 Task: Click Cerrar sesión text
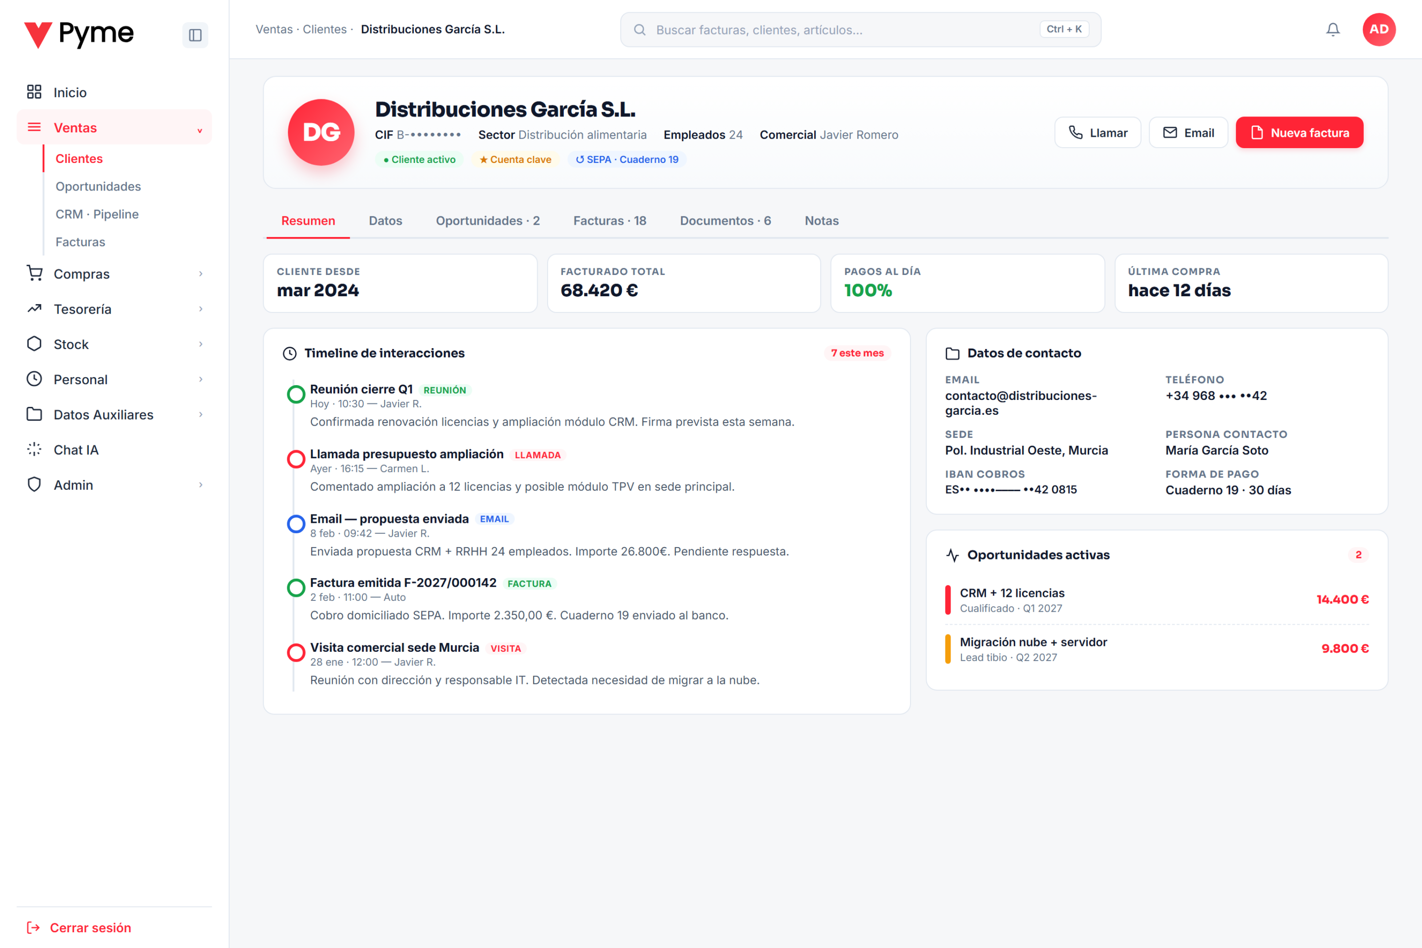90,927
